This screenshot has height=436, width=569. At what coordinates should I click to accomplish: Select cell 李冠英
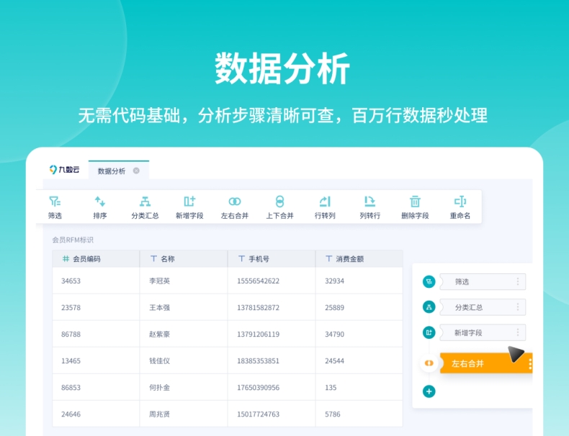tap(184, 281)
